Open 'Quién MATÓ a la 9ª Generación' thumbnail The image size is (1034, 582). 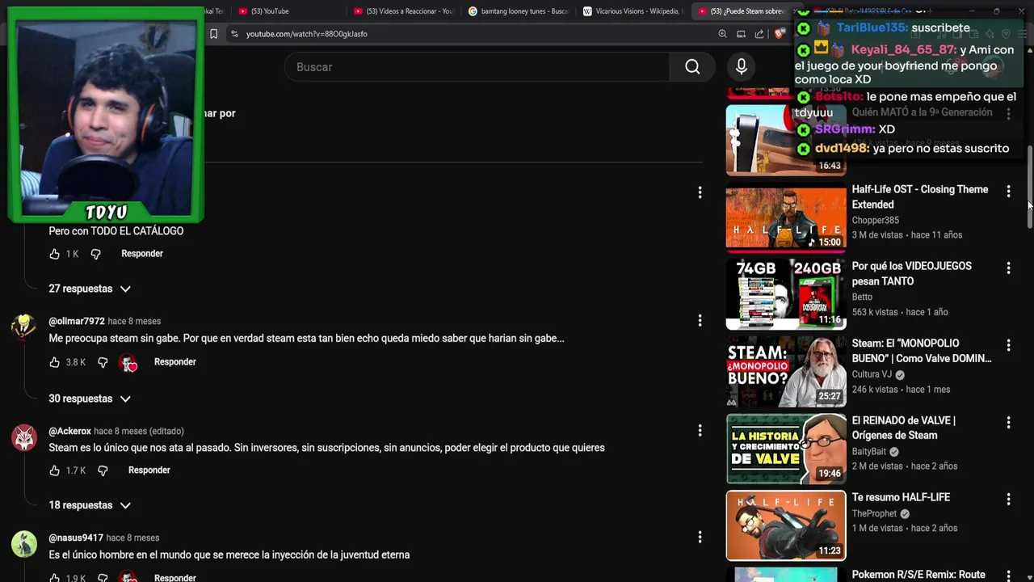pos(786,140)
